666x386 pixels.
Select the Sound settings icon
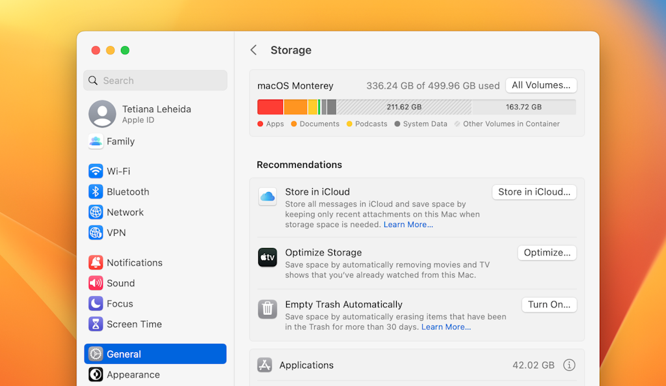pos(96,283)
